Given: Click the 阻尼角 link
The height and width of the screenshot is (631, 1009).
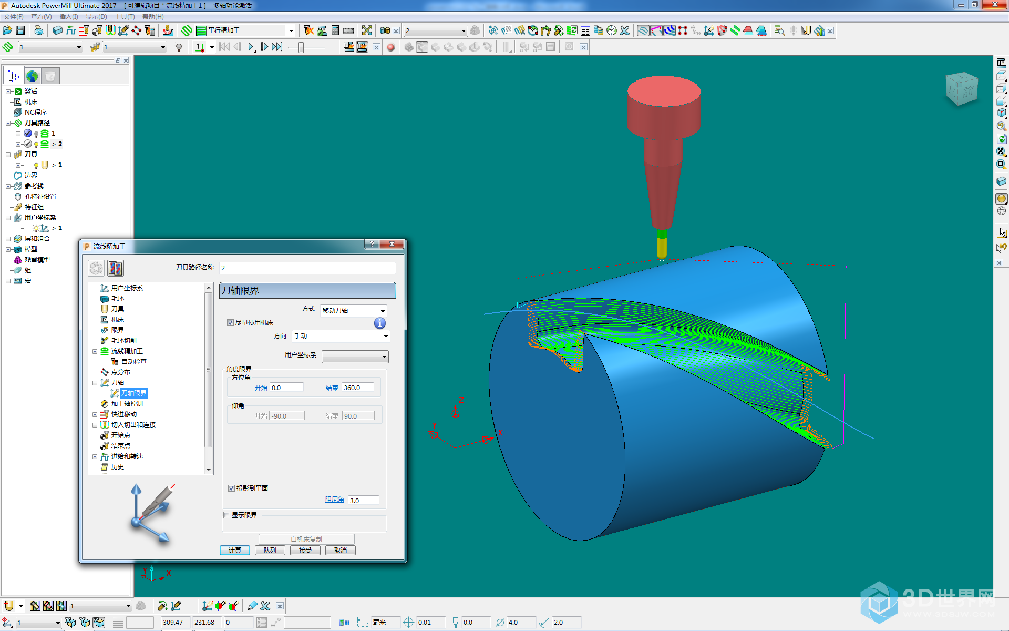Looking at the screenshot, I should [x=334, y=500].
